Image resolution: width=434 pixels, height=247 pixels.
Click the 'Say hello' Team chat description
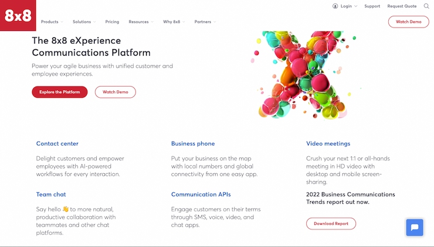coord(76,221)
